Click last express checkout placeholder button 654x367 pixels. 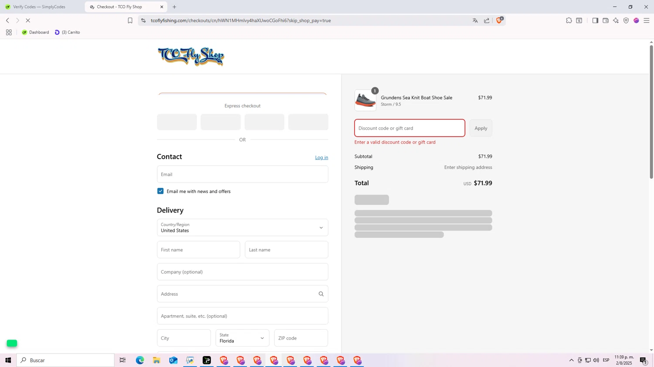[x=308, y=122]
